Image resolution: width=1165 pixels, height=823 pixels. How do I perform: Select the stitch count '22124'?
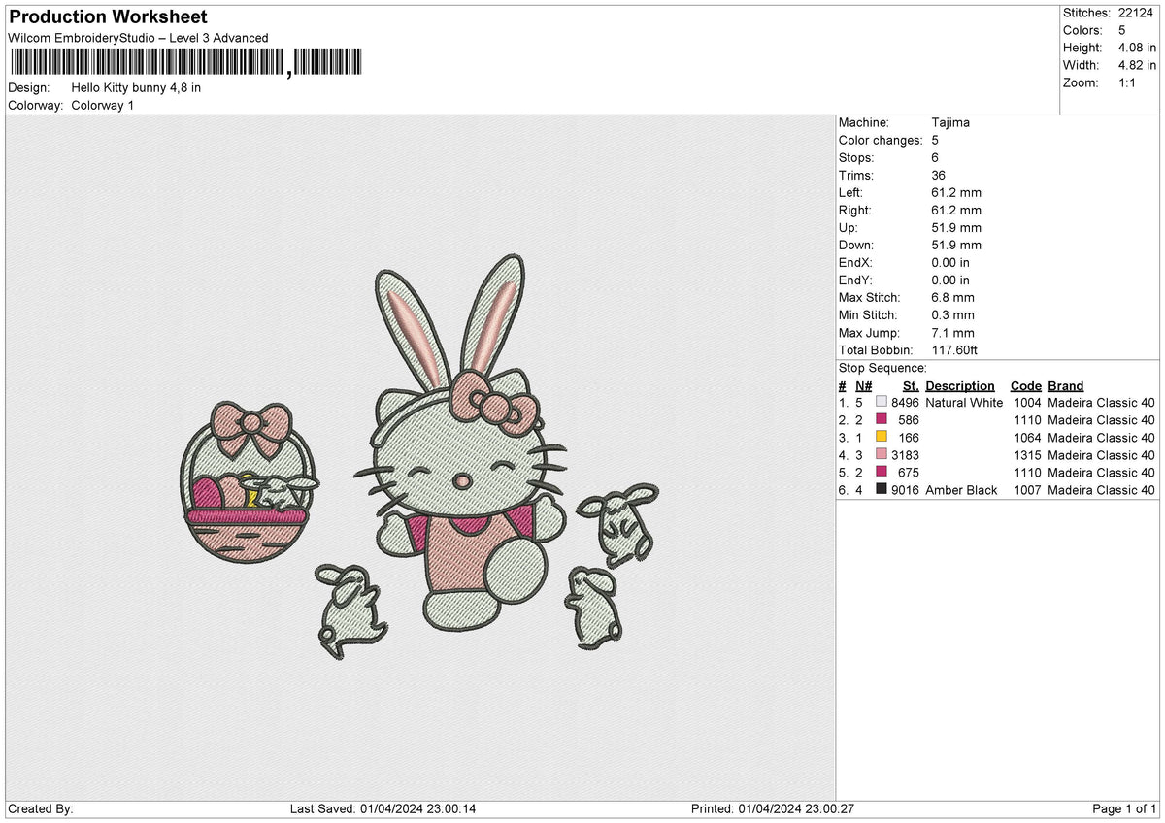click(1137, 13)
